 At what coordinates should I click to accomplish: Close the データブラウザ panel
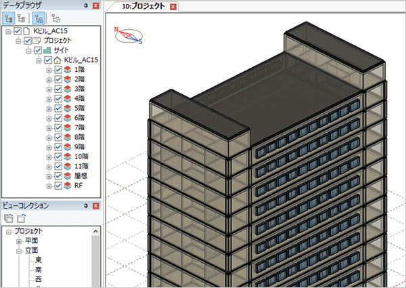pos(96,5)
